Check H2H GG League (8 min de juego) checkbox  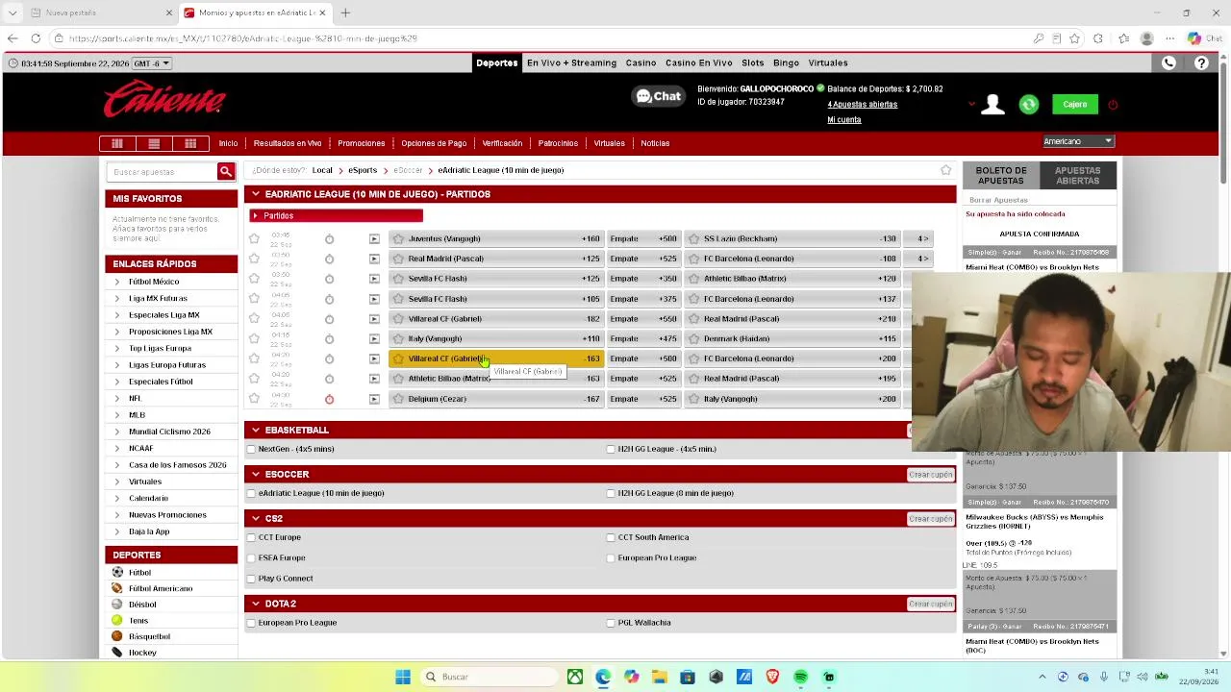611,493
